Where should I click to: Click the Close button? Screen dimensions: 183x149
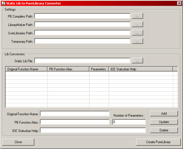(x=18, y=142)
